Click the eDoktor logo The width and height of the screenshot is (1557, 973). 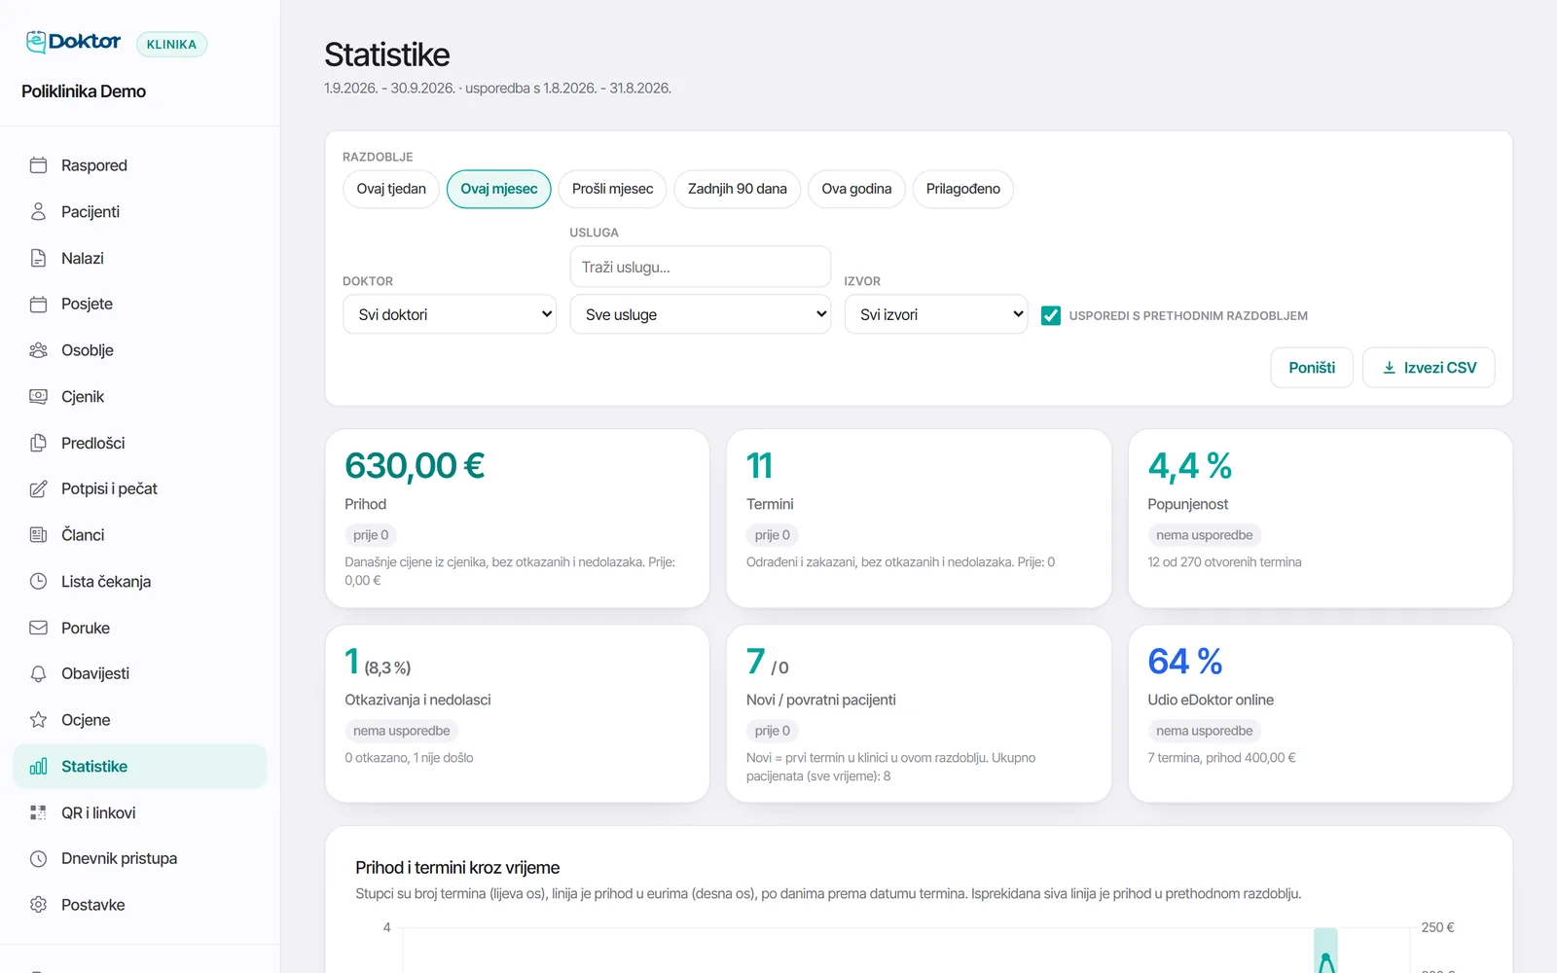click(x=73, y=42)
